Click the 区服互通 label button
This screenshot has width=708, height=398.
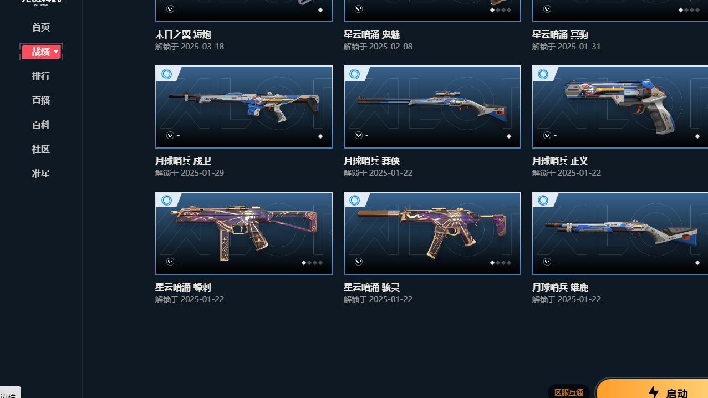569,392
